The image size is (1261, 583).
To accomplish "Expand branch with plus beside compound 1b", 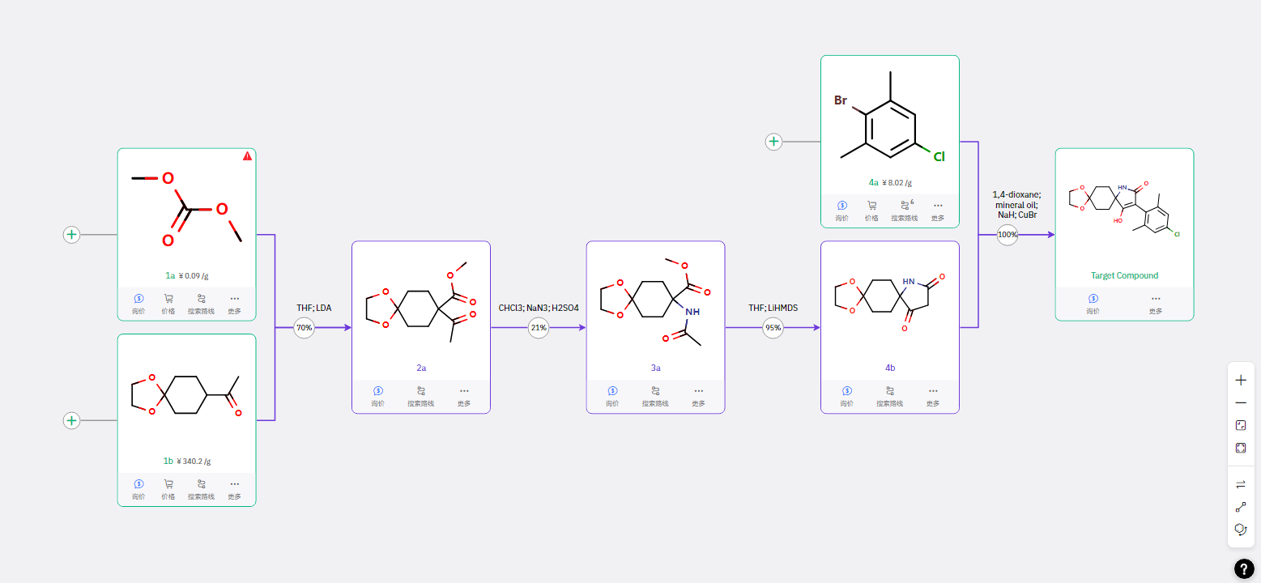I will 72,420.
